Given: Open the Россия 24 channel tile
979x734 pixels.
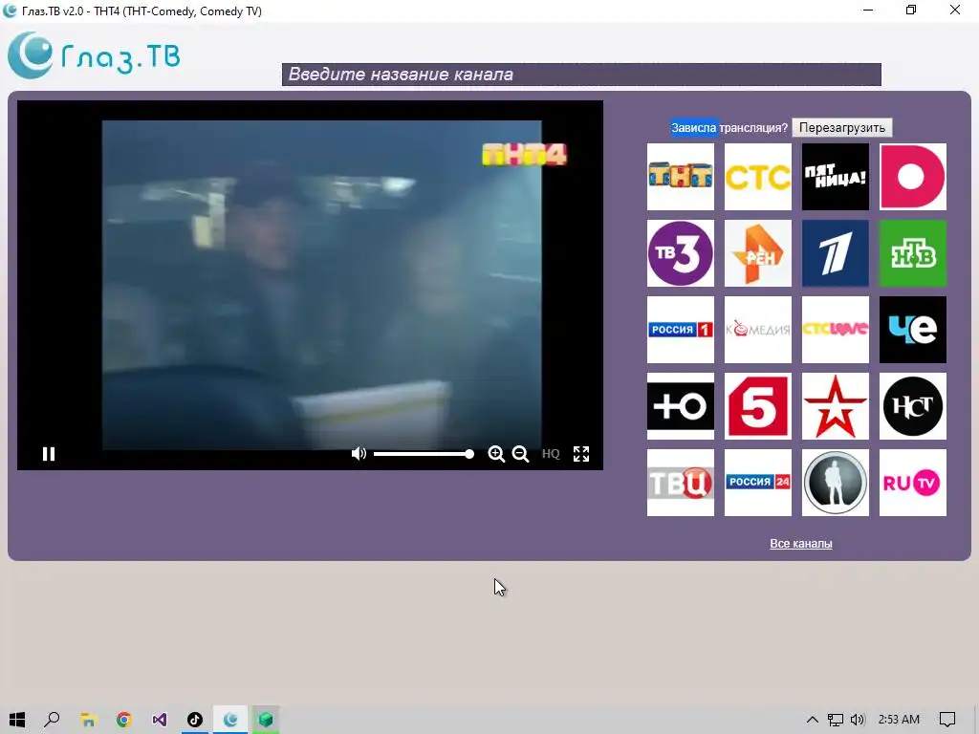Looking at the screenshot, I should (x=757, y=483).
